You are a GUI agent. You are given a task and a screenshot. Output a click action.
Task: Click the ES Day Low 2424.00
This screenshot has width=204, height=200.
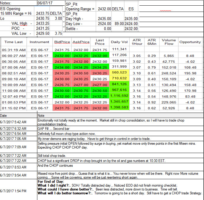point(131,23)
